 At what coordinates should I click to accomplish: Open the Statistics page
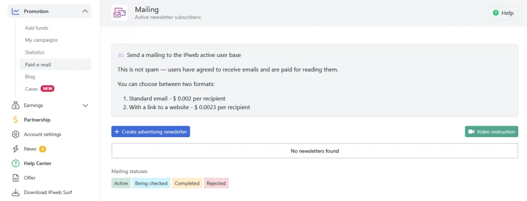[35, 53]
